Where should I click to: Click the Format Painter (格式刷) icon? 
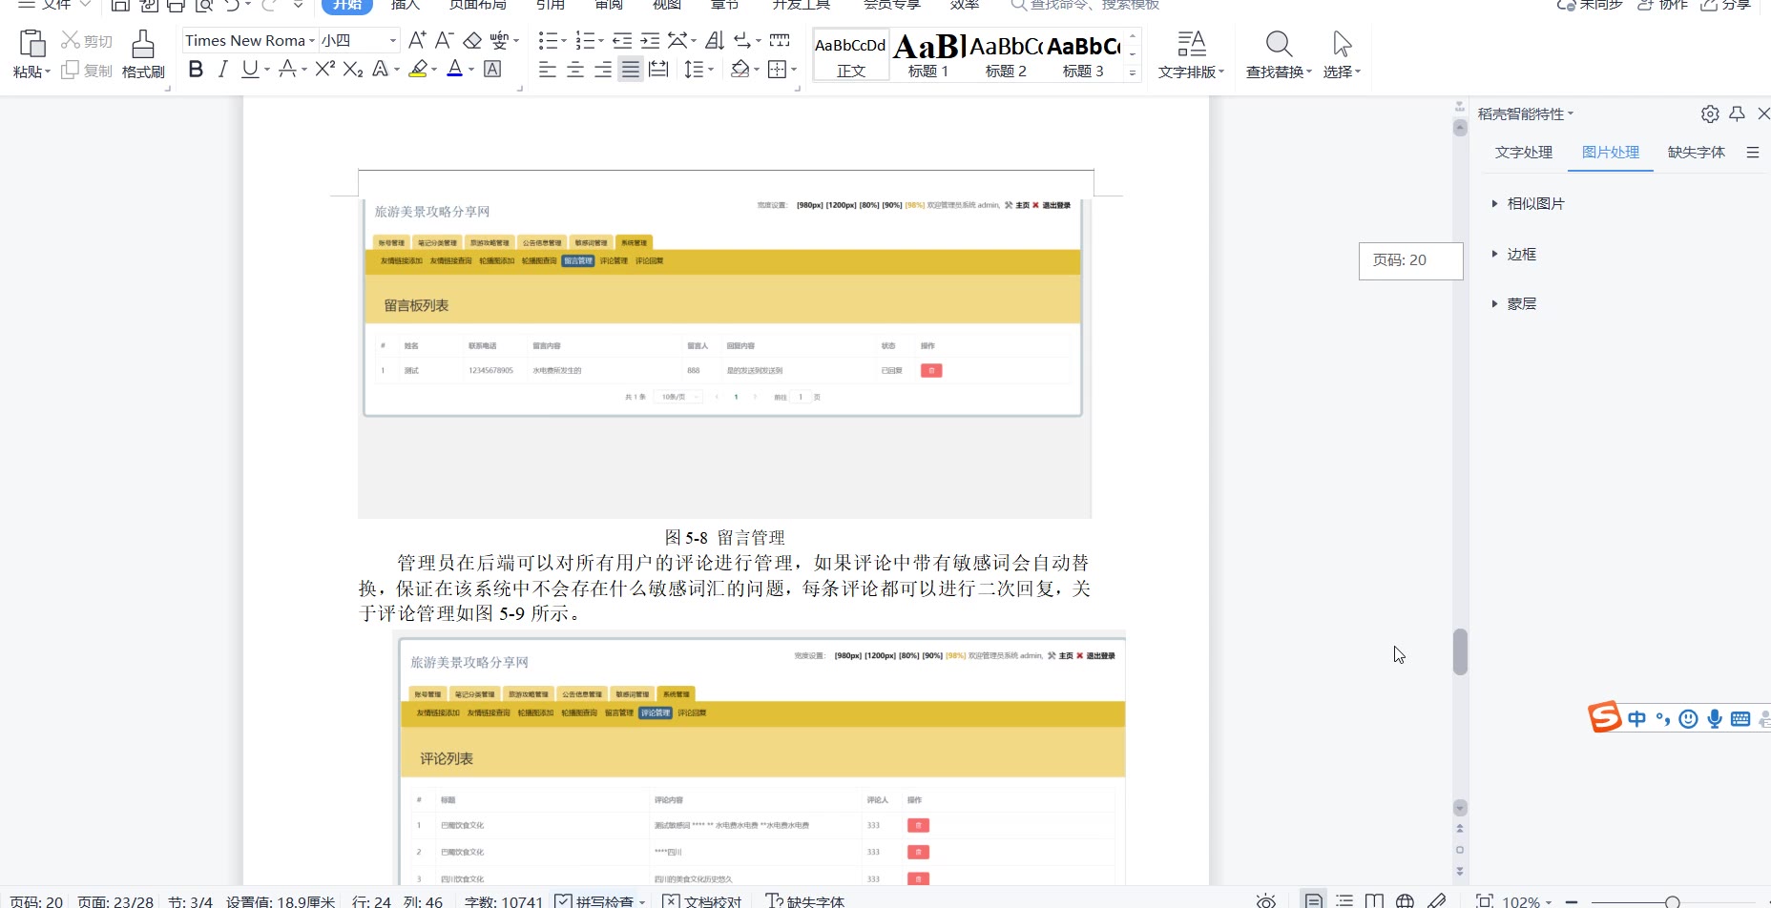click(x=143, y=54)
